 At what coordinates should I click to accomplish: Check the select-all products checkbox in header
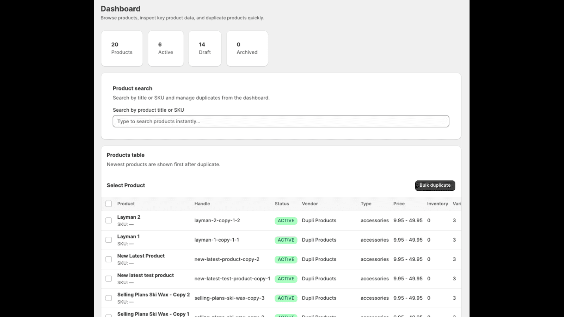click(109, 204)
